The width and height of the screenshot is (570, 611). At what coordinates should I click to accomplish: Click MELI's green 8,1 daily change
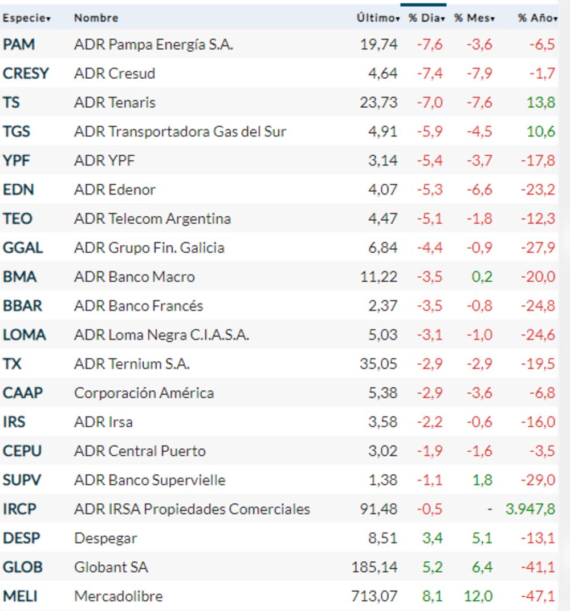[x=433, y=596]
